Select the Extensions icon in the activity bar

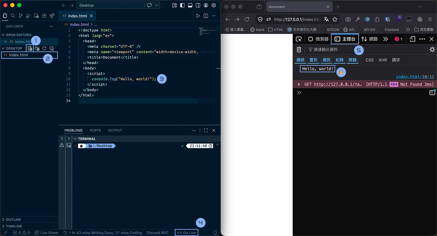click(x=44, y=16)
